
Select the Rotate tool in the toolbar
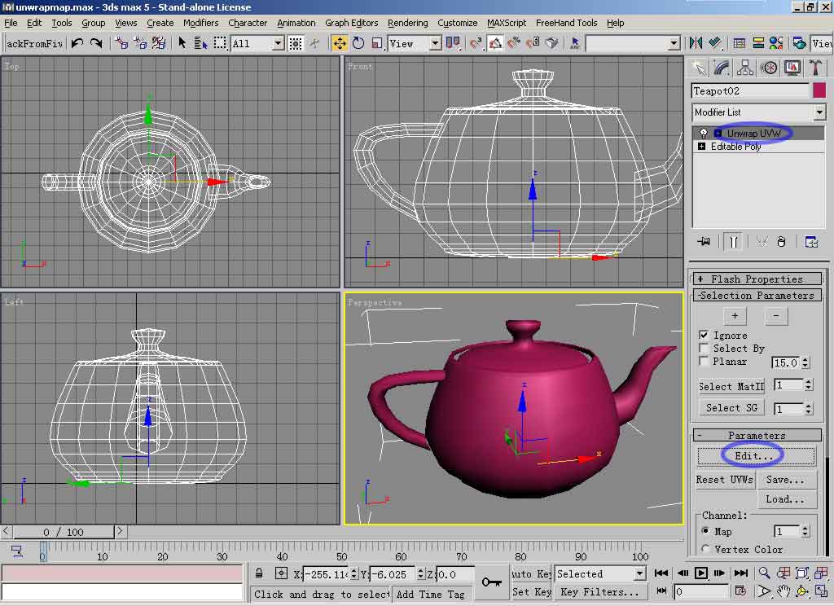pos(358,43)
